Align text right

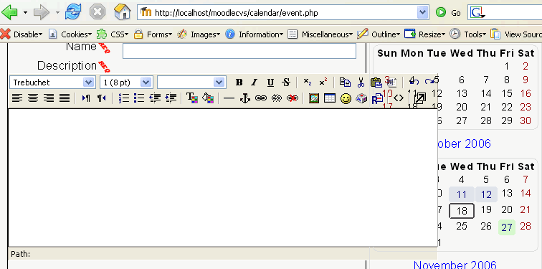tap(49, 98)
